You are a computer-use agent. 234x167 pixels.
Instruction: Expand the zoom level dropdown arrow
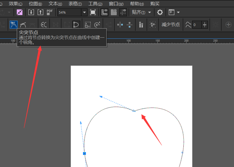point(84,12)
